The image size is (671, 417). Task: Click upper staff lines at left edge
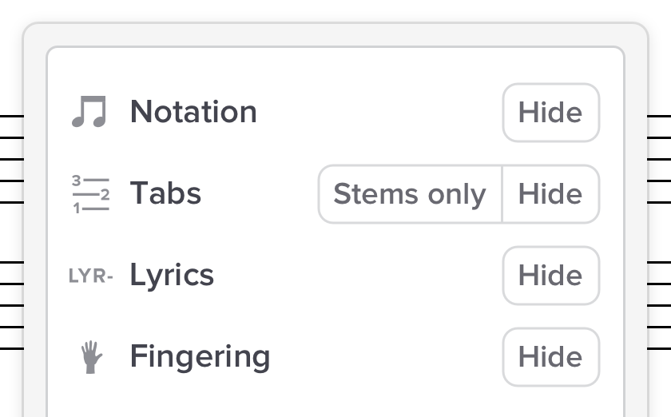pos(11,159)
